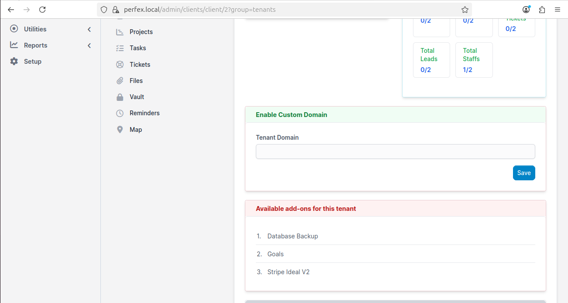Viewport: 568px width, 303px height.
Task: Bookmark this page with the star
Action: 464,9
